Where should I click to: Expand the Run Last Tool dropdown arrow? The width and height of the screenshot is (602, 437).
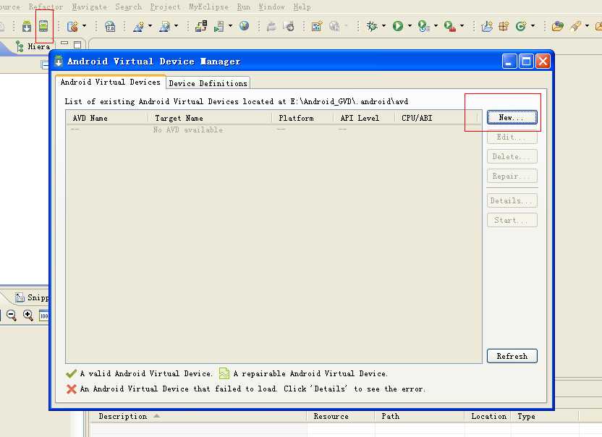(436, 26)
